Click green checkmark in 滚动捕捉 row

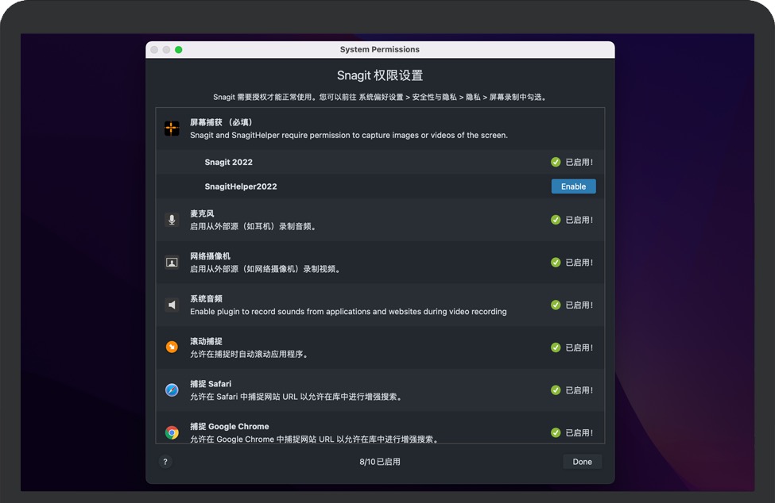[x=556, y=347]
